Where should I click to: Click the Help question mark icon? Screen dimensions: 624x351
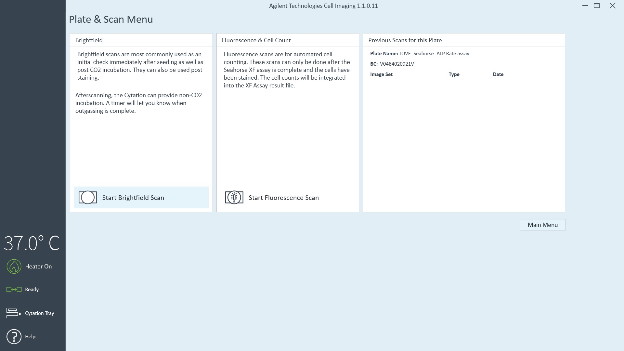click(14, 337)
